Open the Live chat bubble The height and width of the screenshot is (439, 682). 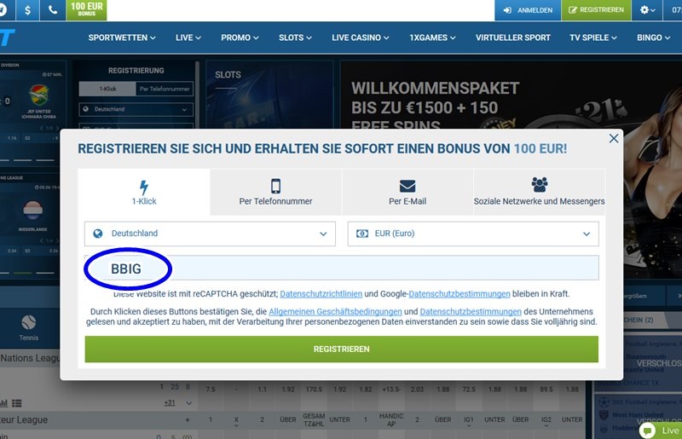click(x=647, y=430)
